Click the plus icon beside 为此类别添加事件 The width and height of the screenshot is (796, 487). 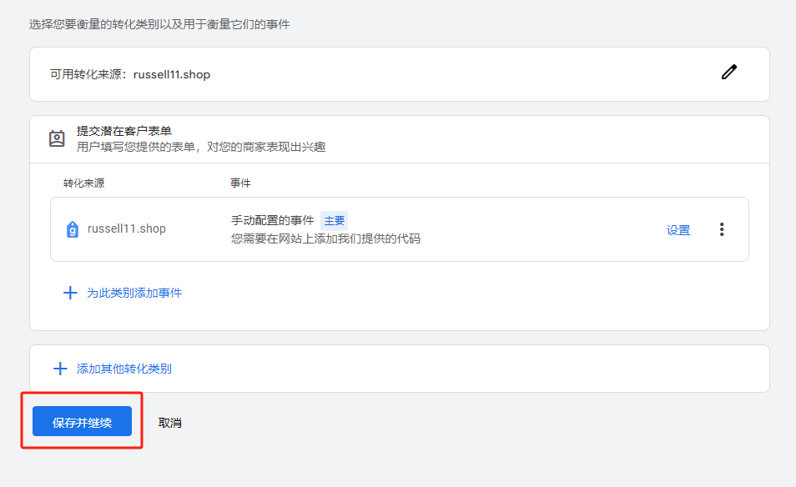click(x=70, y=293)
